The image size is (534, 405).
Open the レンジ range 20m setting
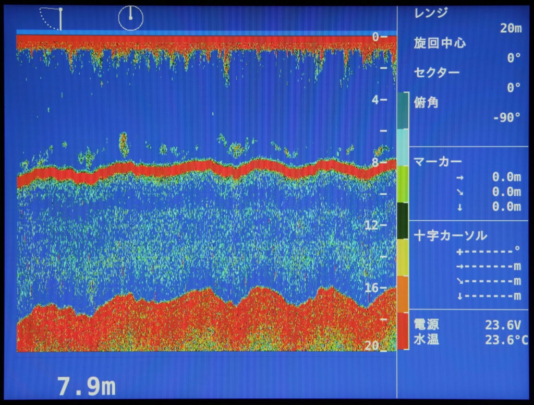click(510, 29)
